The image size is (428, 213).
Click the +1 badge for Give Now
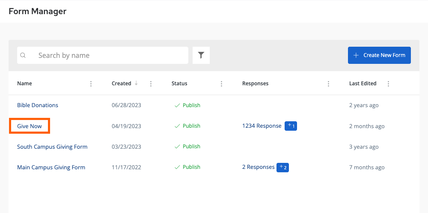tap(291, 126)
